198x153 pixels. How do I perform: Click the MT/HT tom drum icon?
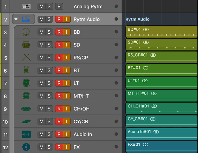click(26, 96)
